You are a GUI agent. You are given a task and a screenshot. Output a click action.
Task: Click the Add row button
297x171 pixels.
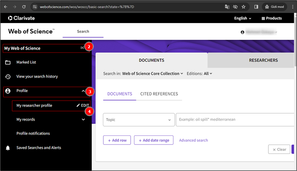coord(117,140)
